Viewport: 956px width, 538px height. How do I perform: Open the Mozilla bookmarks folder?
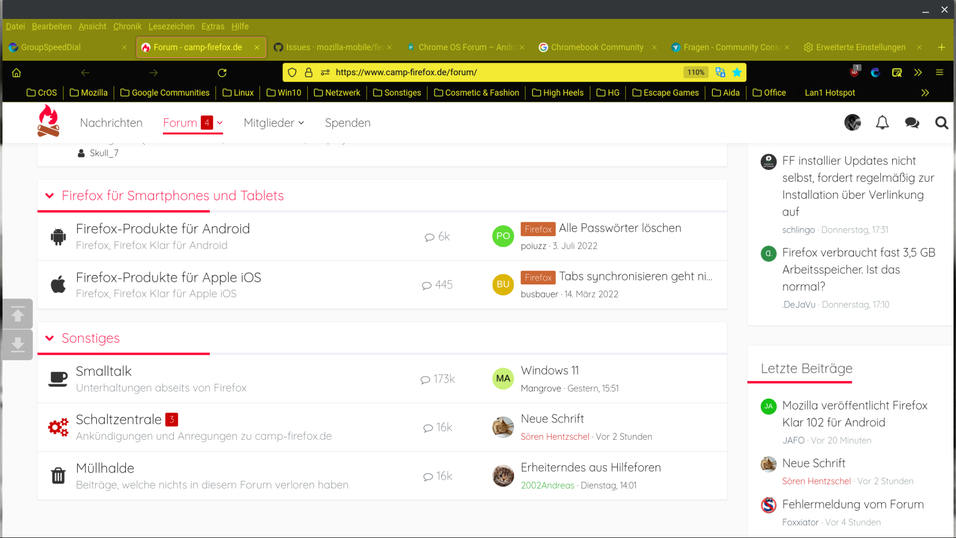coord(89,93)
